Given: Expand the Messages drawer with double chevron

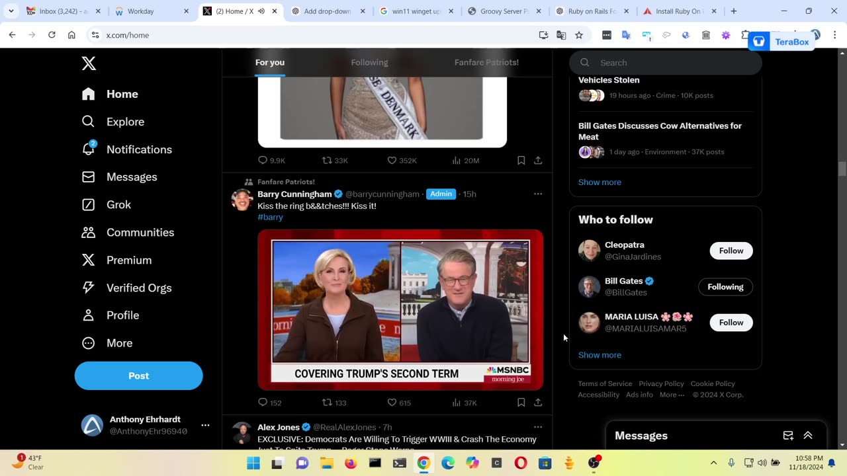Looking at the screenshot, I should tap(808, 436).
